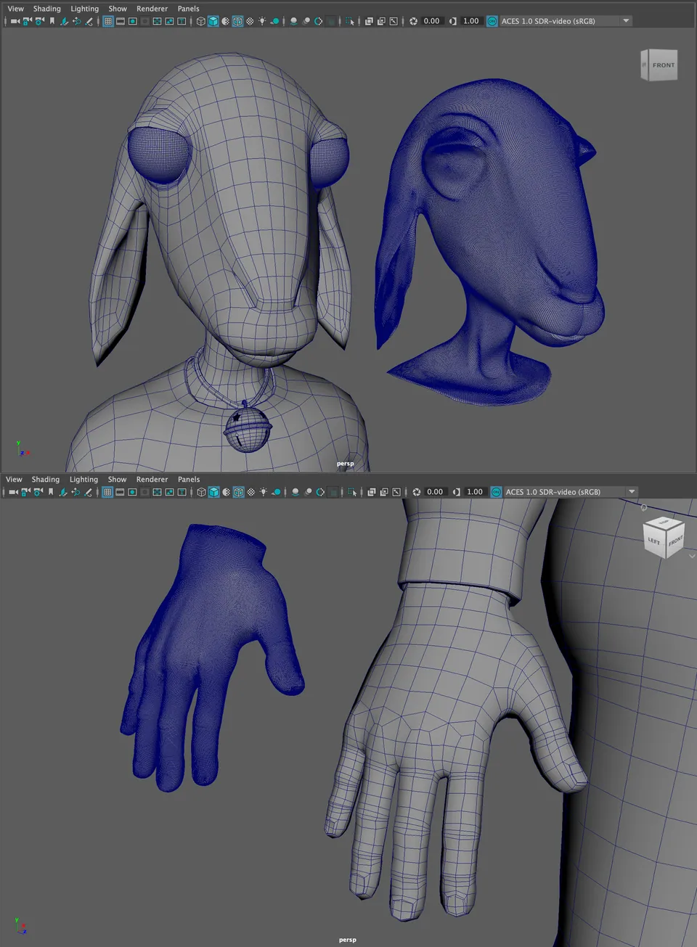
Task: Toggle Multisample Anti-aliasing in top viewport toolbar
Action: coord(318,21)
